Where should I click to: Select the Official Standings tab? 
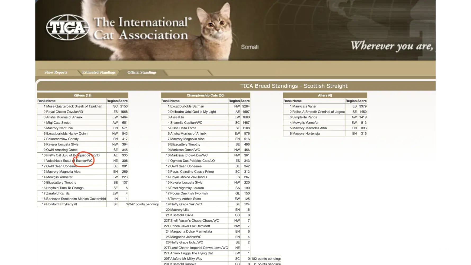coord(142,72)
